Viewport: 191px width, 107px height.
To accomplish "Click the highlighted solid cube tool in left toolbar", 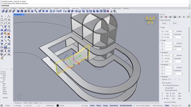I will pos(5,48).
